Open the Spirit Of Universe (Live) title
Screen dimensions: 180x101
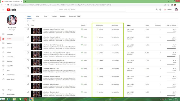[x=53, y=45]
